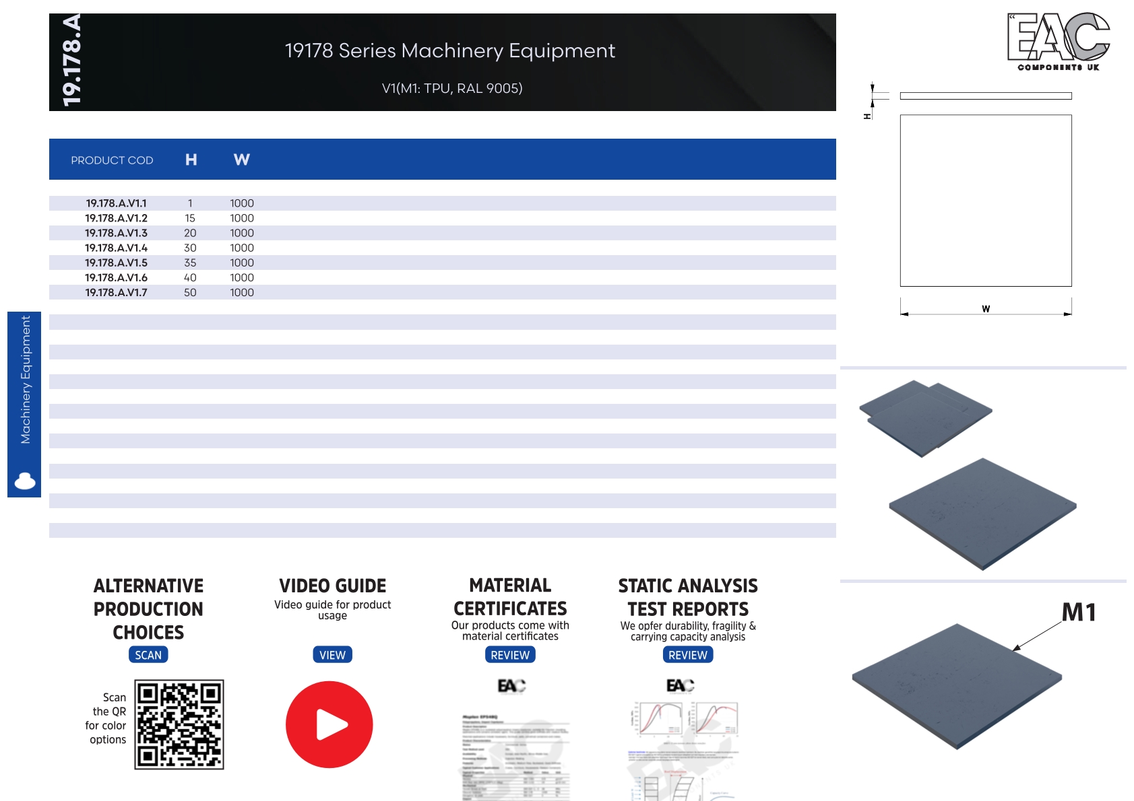
Task: Select product code 19.178.A.V1.7
Action: pos(116,292)
